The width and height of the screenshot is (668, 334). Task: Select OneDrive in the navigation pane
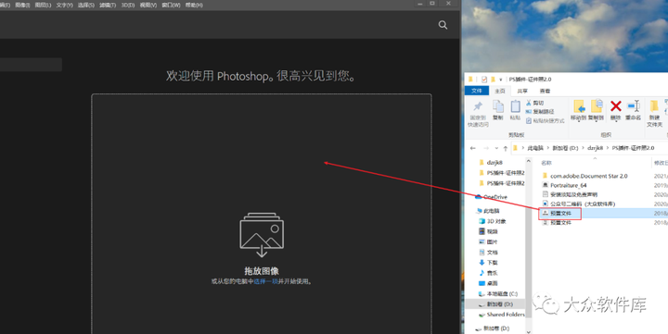(495, 197)
